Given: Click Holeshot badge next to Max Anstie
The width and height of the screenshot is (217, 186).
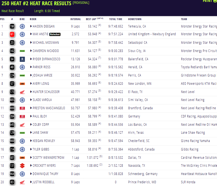Looking at the screenshot, I should 55,34.
